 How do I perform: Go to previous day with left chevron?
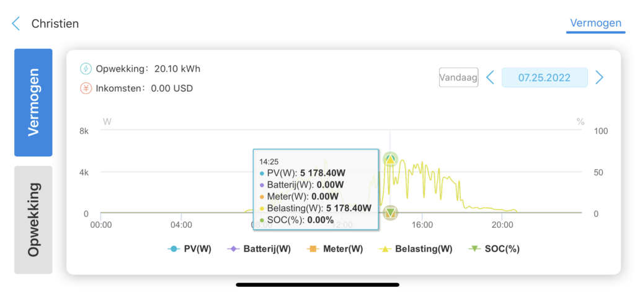tap(490, 77)
